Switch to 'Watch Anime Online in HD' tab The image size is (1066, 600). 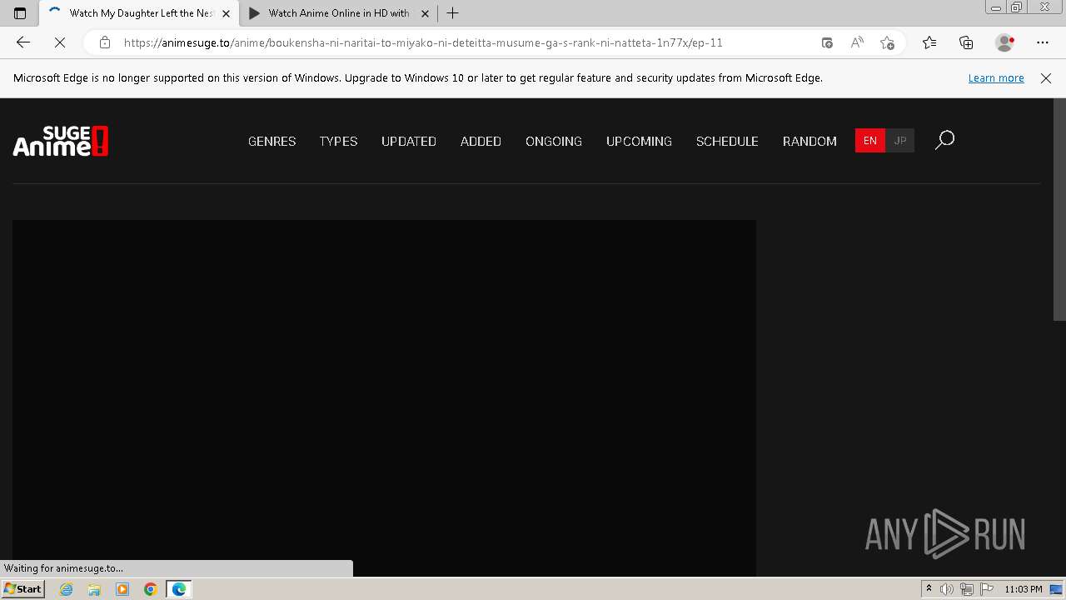(339, 13)
